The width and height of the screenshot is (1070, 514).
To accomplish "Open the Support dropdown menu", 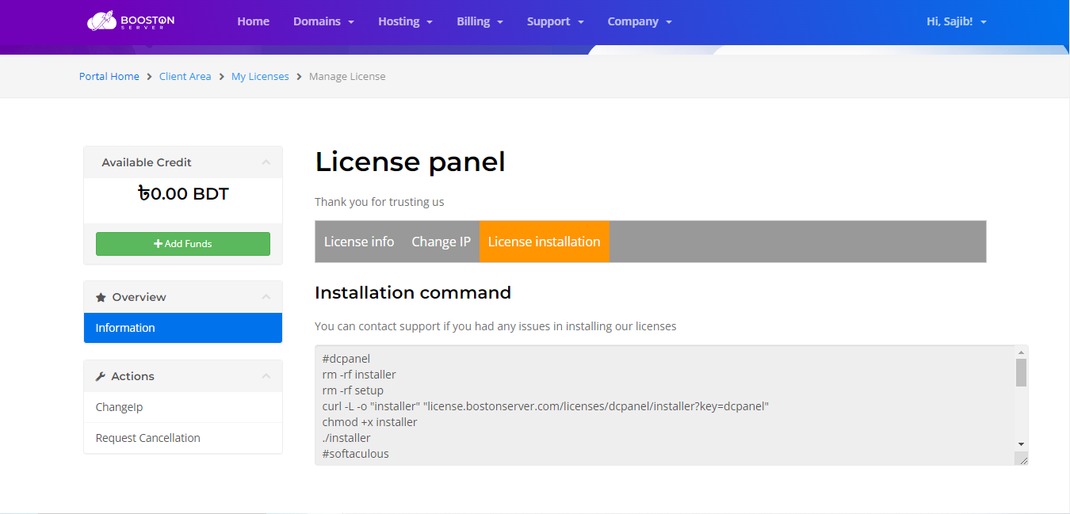I will (555, 21).
